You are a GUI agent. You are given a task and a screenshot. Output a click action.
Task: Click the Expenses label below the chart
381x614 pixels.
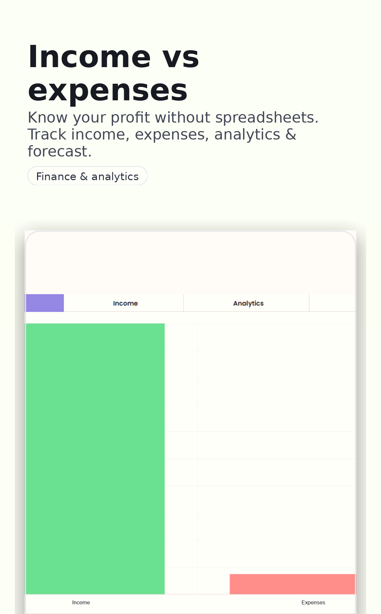point(313,602)
